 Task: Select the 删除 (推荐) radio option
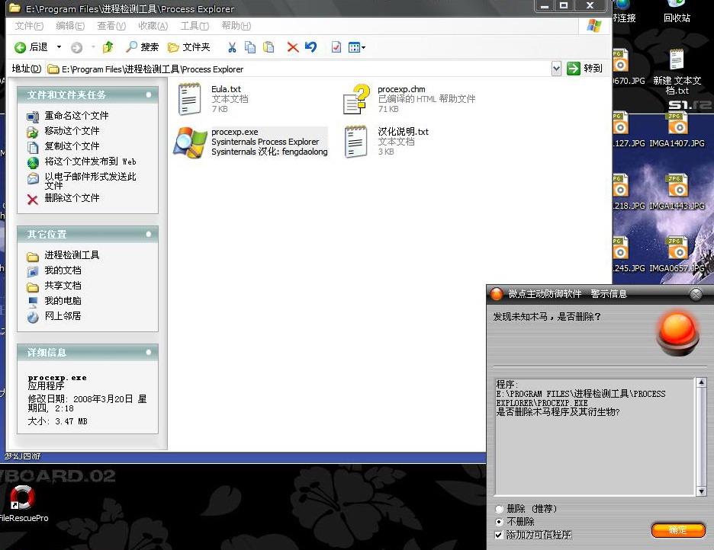point(500,509)
